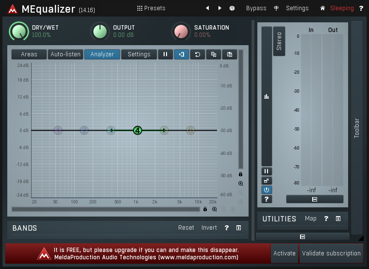Expand the Utilities panel

click(x=338, y=219)
